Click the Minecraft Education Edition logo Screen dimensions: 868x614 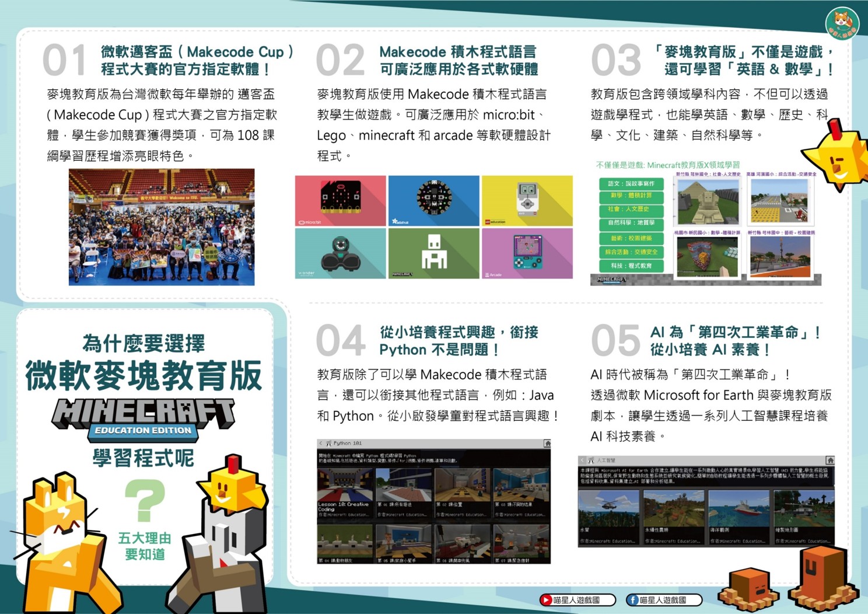click(143, 420)
